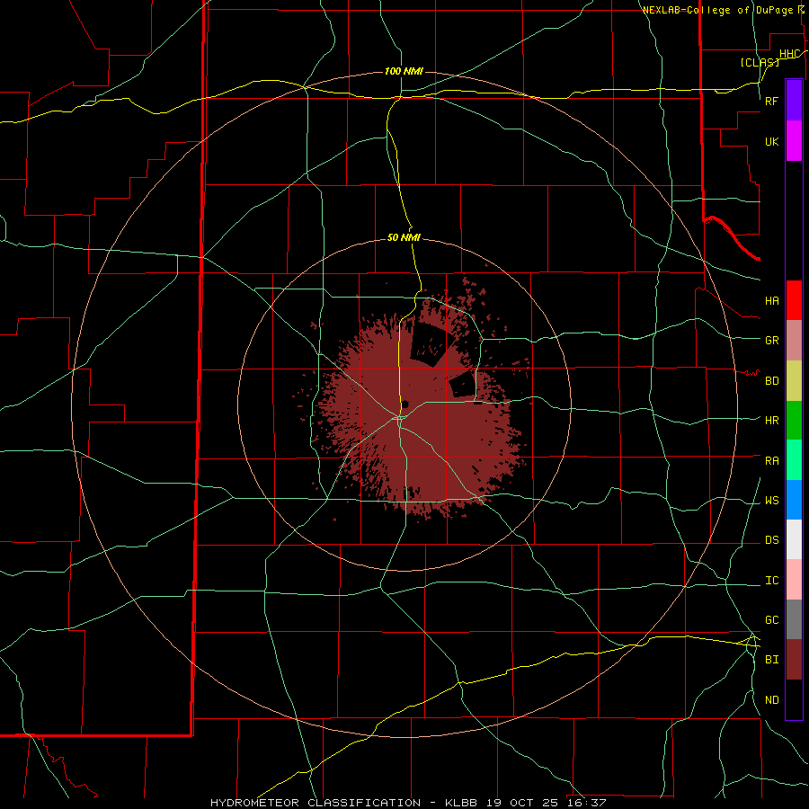The width and height of the screenshot is (809, 809).
Task: Click the gray GC ground clutter swatch
Action: [x=794, y=619]
